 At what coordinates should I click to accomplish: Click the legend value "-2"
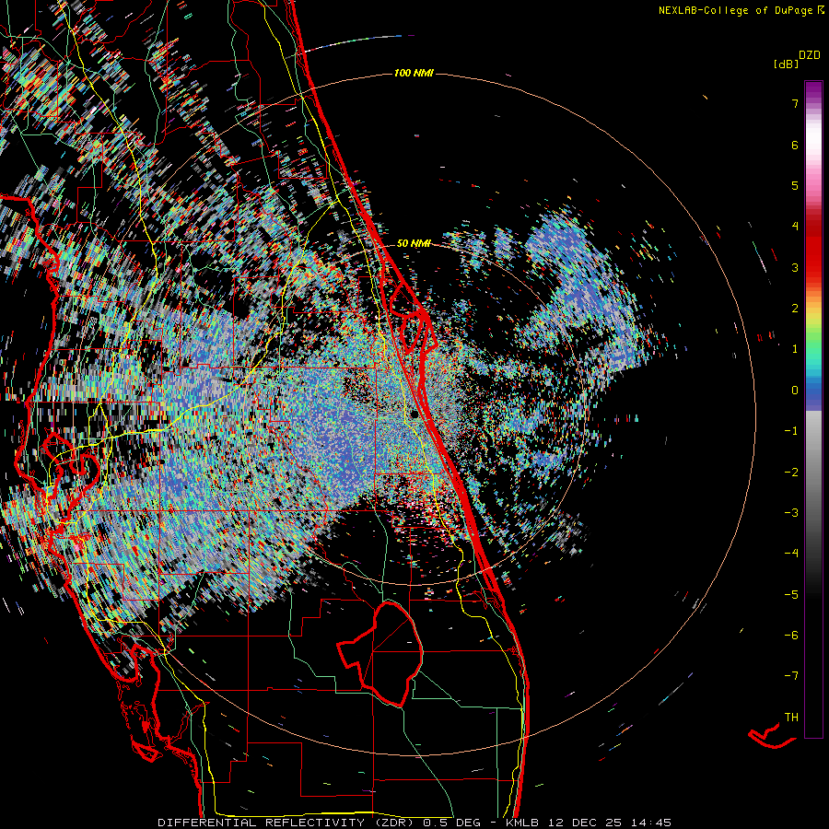click(791, 473)
